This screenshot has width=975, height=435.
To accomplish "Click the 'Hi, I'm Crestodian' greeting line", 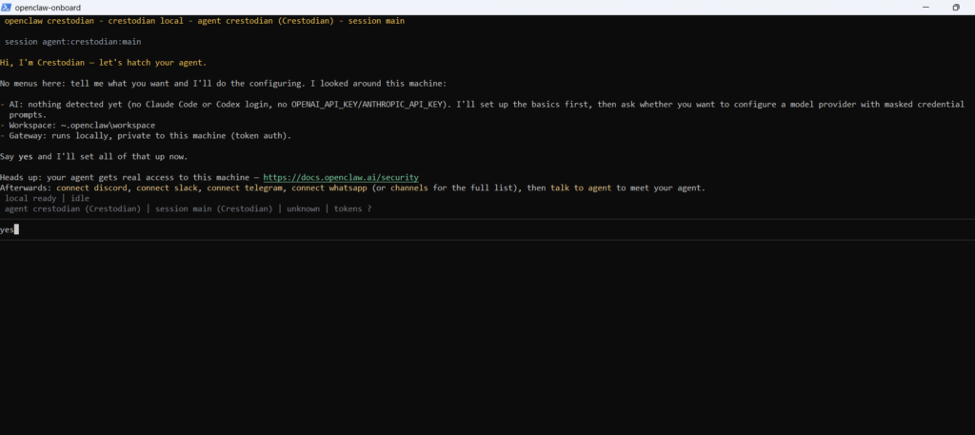I will click(x=103, y=63).
